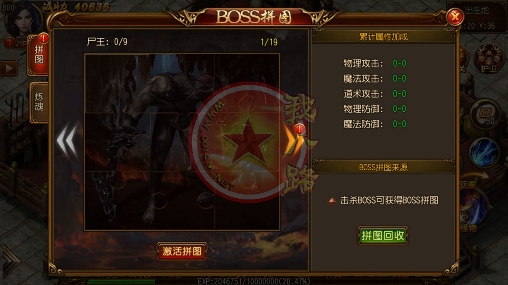Tap the 护卫 guard icon
The height and width of the screenshot is (285, 508).
point(489,58)
